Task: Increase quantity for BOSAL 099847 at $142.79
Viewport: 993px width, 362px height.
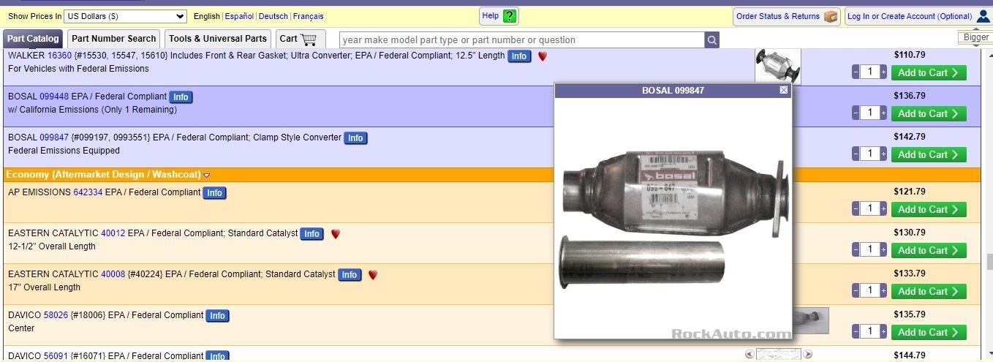Action: [x=883, y=154]
